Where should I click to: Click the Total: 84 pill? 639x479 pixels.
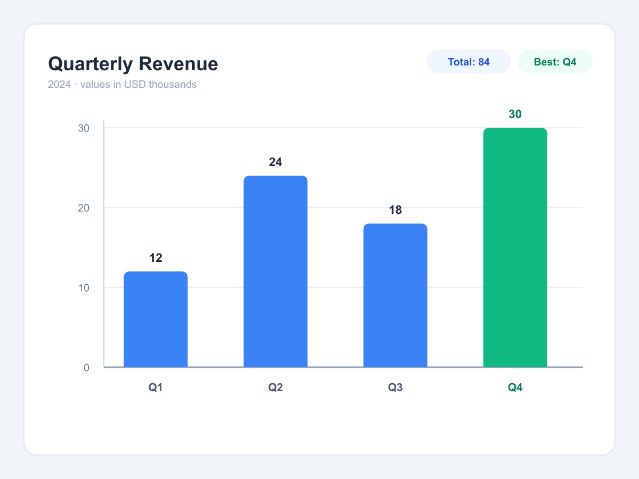469,62
